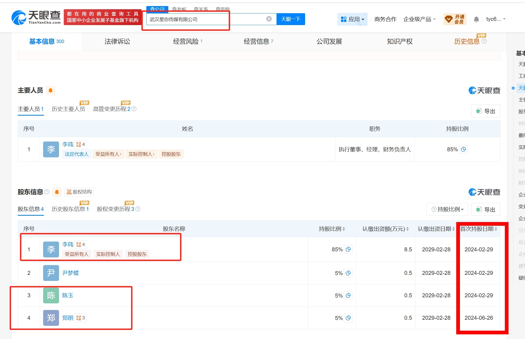The image size is (525, 339).
Task: Clear the search box text
Action: [x=269, y=19]
